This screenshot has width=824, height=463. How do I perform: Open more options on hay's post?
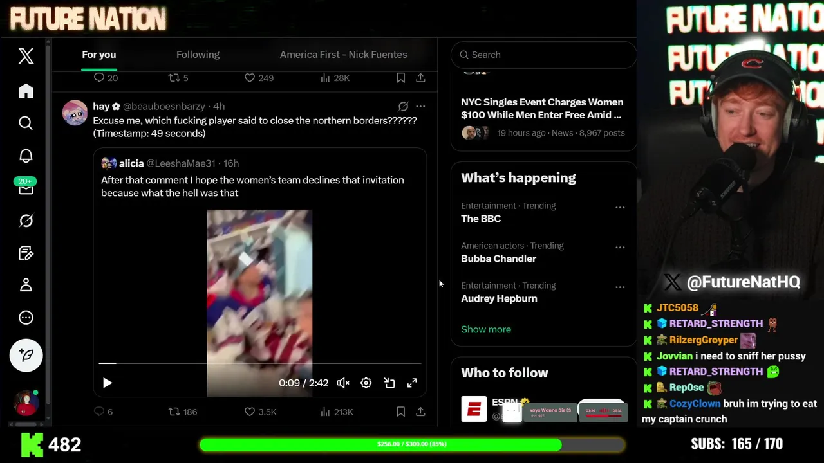(420, 106)
